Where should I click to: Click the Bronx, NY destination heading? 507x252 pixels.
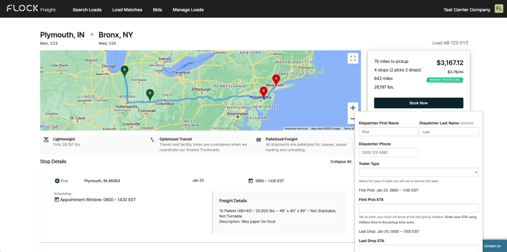[x=116, y=35]
